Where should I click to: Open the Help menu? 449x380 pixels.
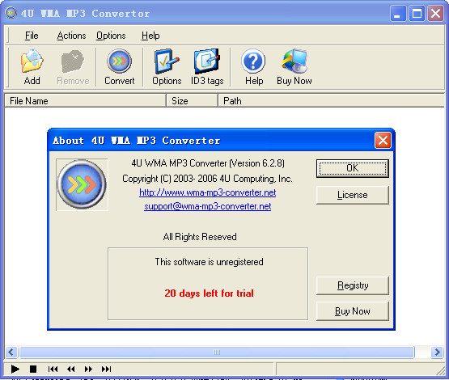point(150,36)
